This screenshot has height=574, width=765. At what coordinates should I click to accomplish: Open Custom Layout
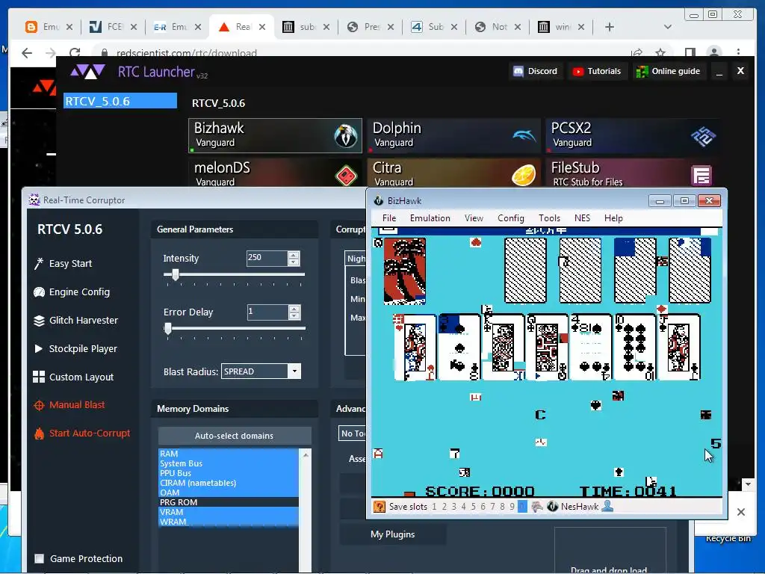[73, 377]
